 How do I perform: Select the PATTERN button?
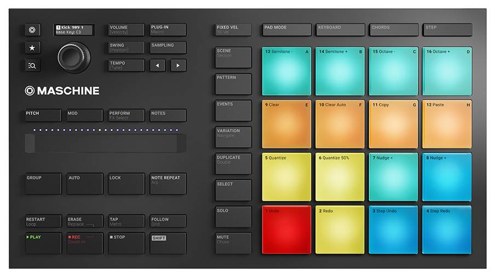[233, 84]
